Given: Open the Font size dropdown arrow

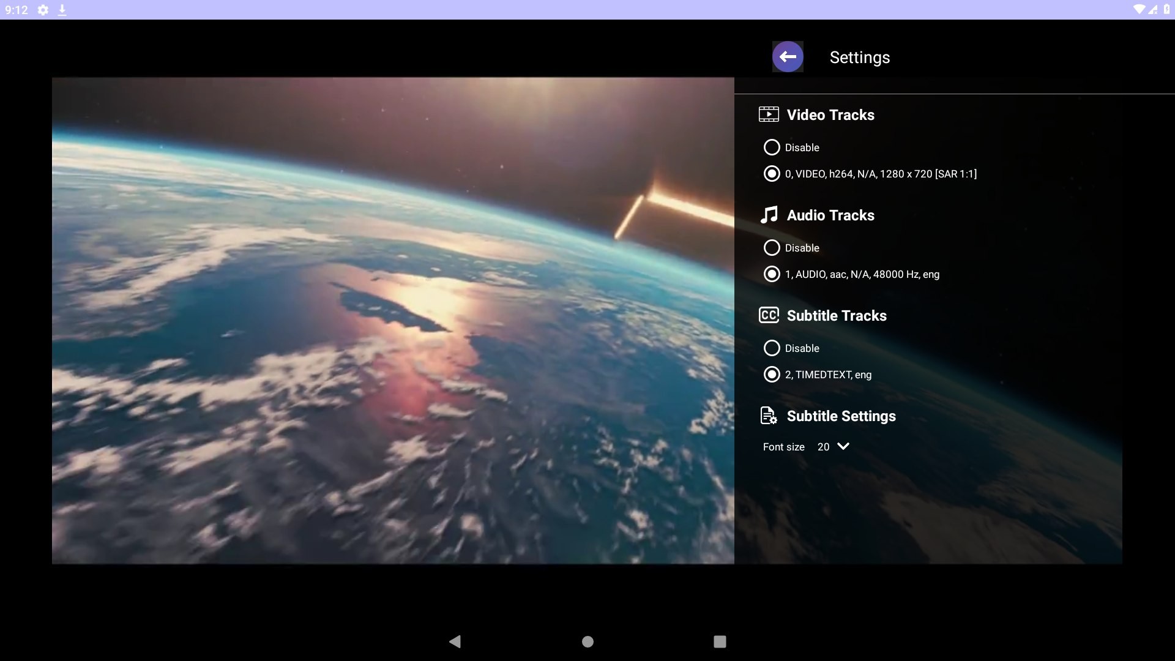Looking at the screenshot, I should pyautogui.click(x=843, y=446).
